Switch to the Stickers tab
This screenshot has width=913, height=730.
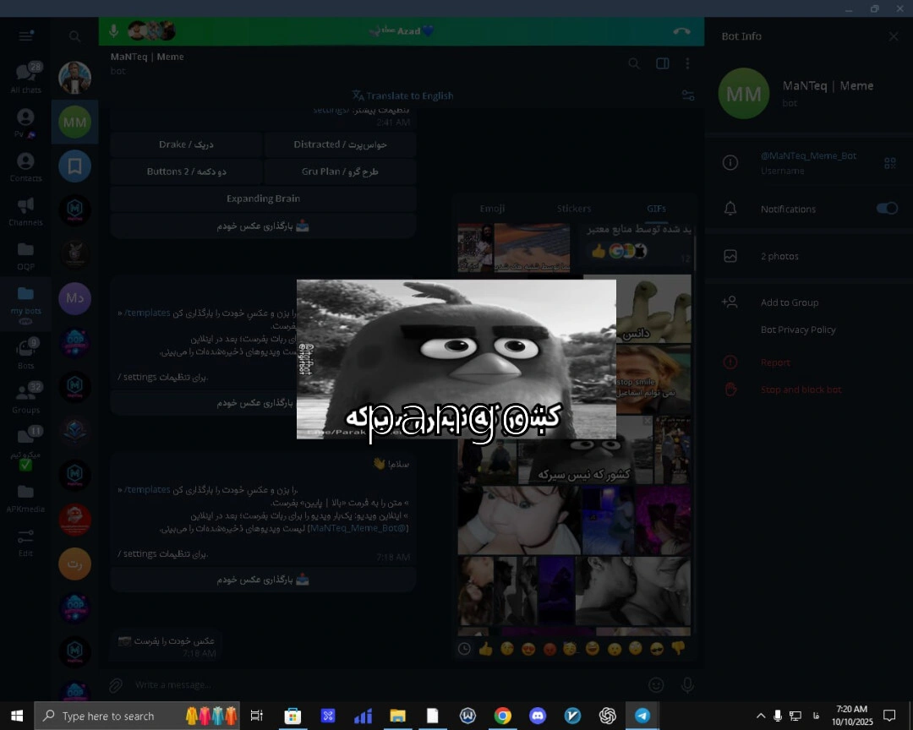click(x=573, y=209)
